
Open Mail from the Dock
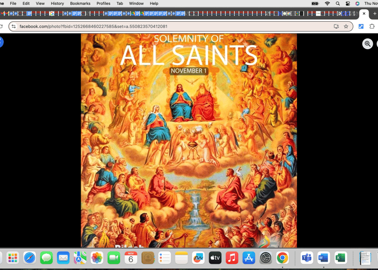pyautogui.click(x=63, y=258)
